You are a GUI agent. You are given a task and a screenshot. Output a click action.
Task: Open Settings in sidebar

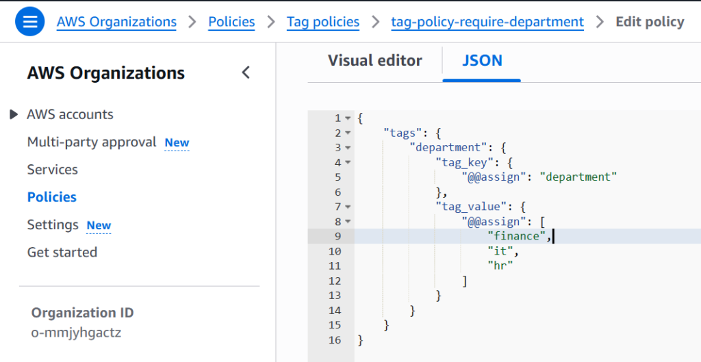pos(53,224)
